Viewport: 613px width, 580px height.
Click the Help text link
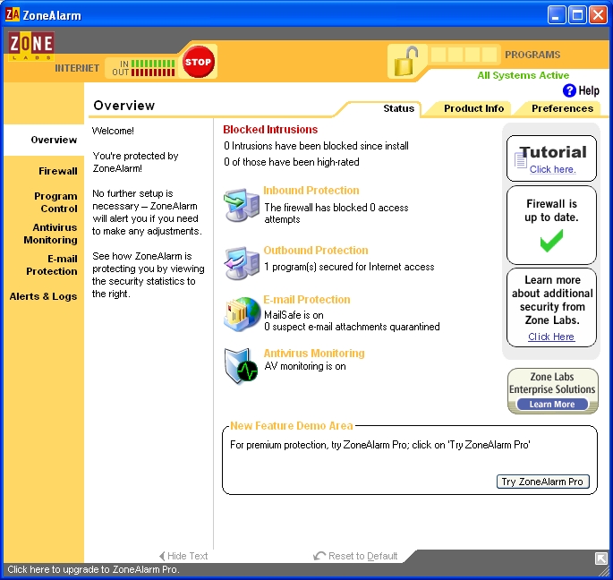pos(589,90)
